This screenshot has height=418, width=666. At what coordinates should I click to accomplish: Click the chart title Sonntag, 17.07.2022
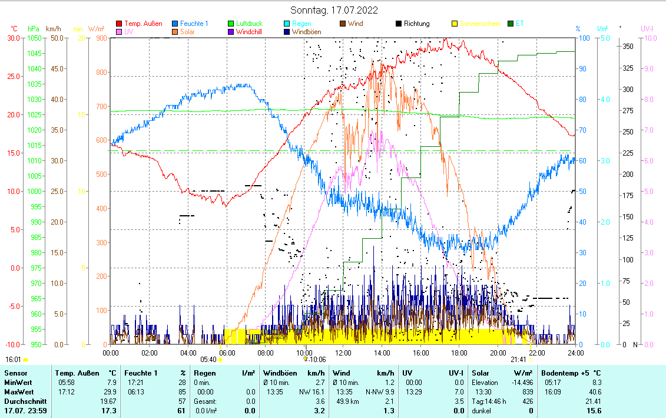pos(334,10)
